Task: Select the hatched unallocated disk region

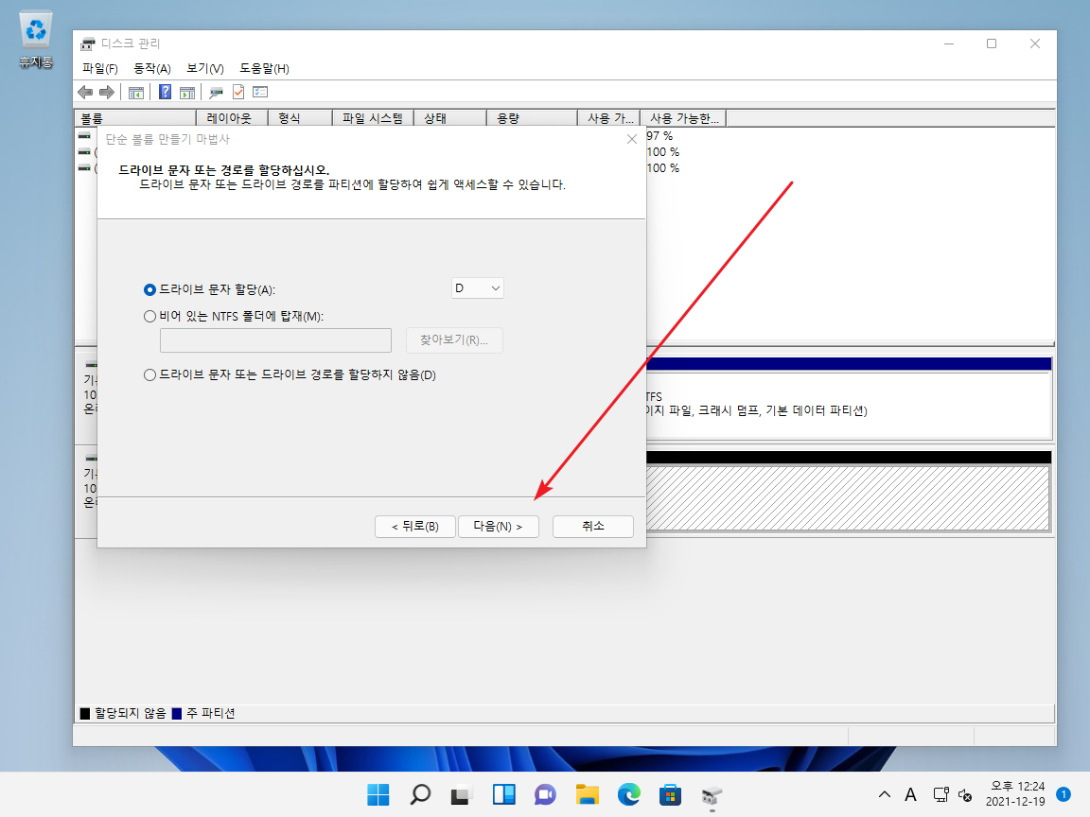Action: click(848, 499)
